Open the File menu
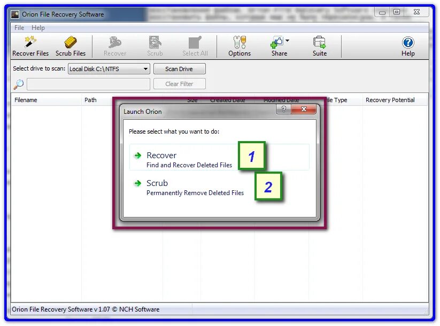Screen dimensions: 440x326 (x=19, y=28)
